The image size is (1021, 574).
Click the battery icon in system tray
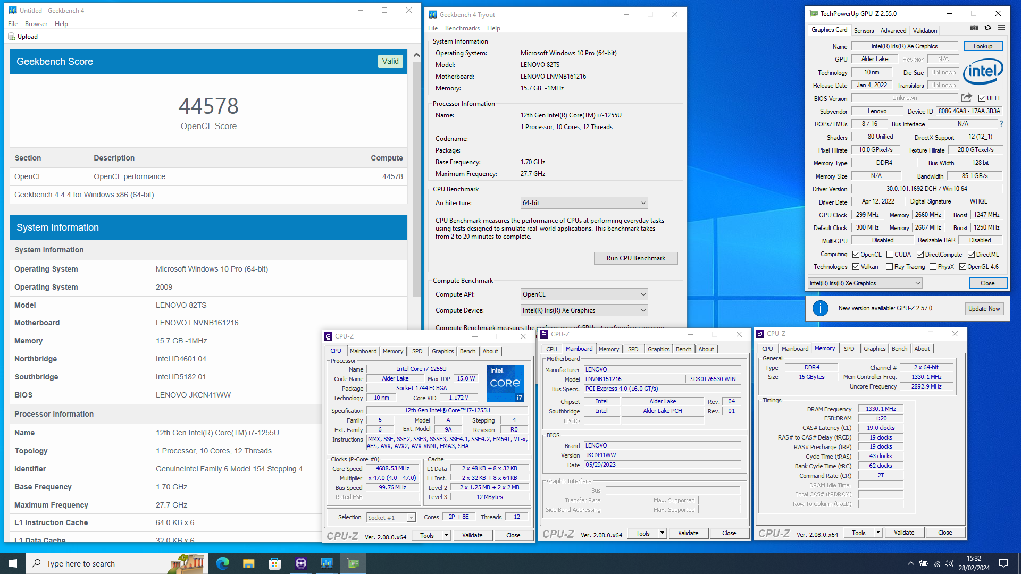point(924,563)
